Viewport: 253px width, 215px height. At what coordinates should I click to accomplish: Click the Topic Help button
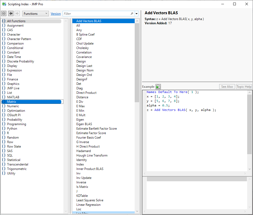click(x=244, y=87)
